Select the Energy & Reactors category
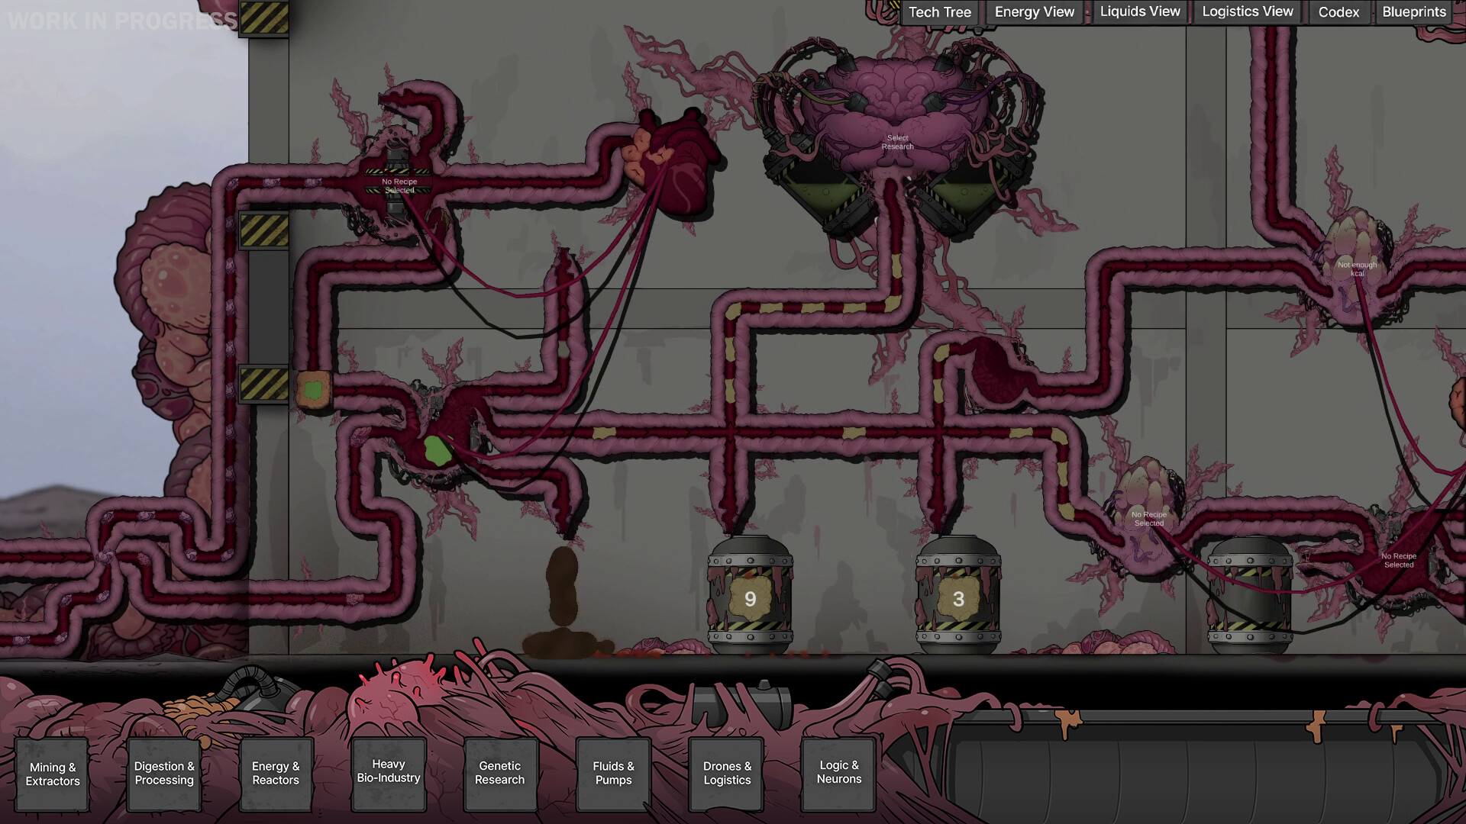The width and height of the screenshot is (1466, 824). [276, 774]
